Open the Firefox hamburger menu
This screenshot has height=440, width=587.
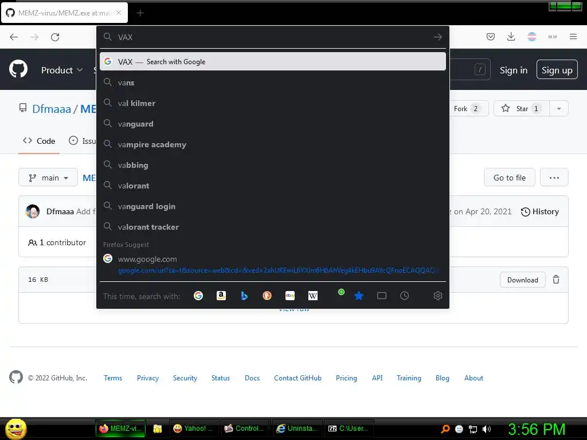[x=573, y=37]
